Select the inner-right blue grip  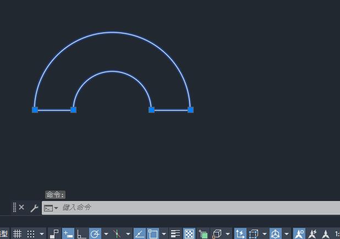point(151,110)
